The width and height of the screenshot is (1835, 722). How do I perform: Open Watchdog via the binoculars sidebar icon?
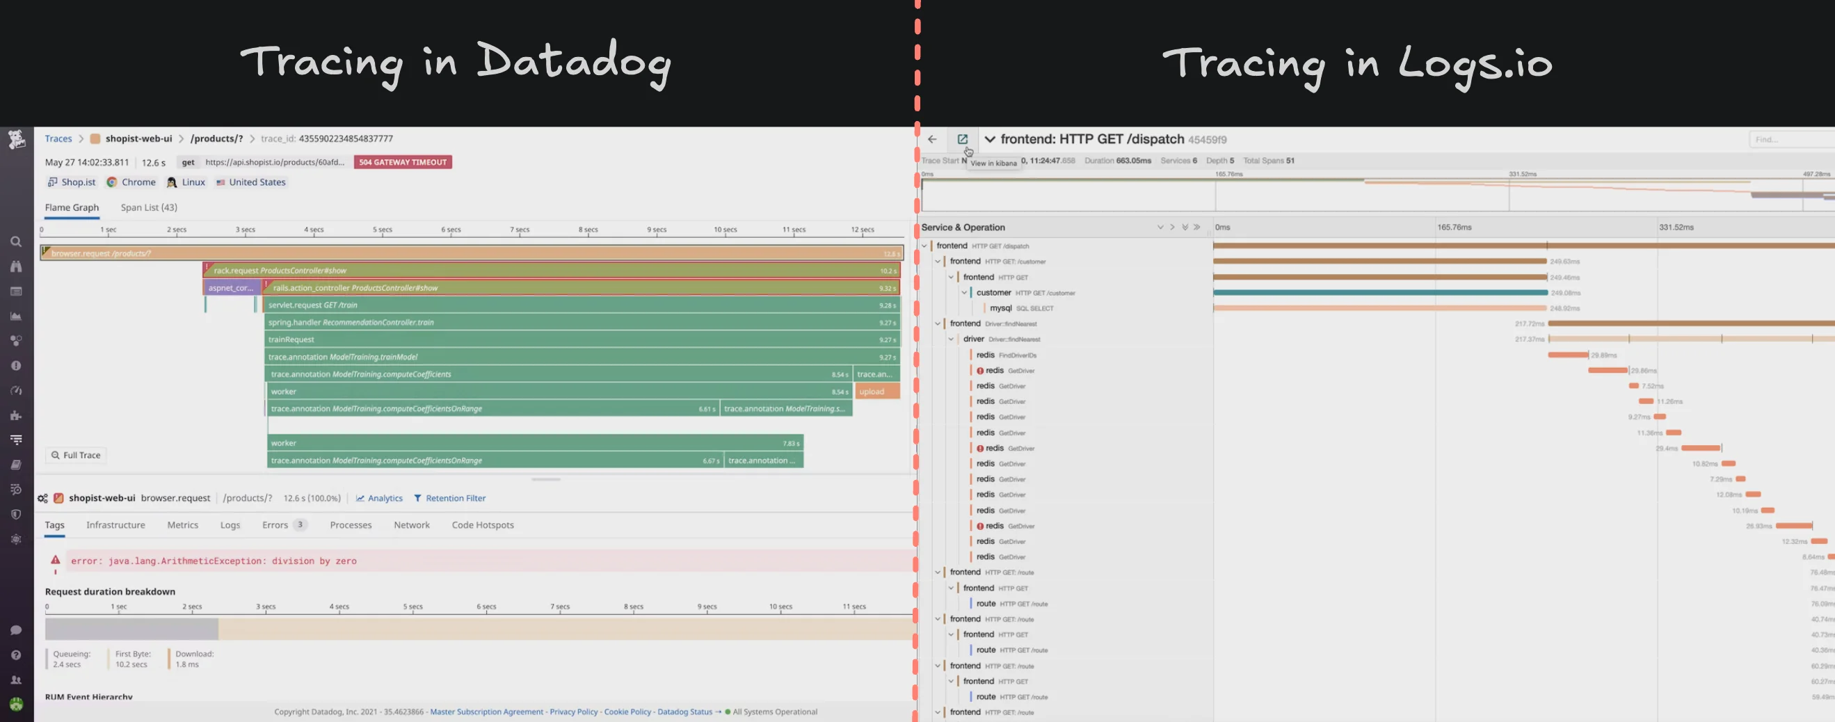point(16,266)
